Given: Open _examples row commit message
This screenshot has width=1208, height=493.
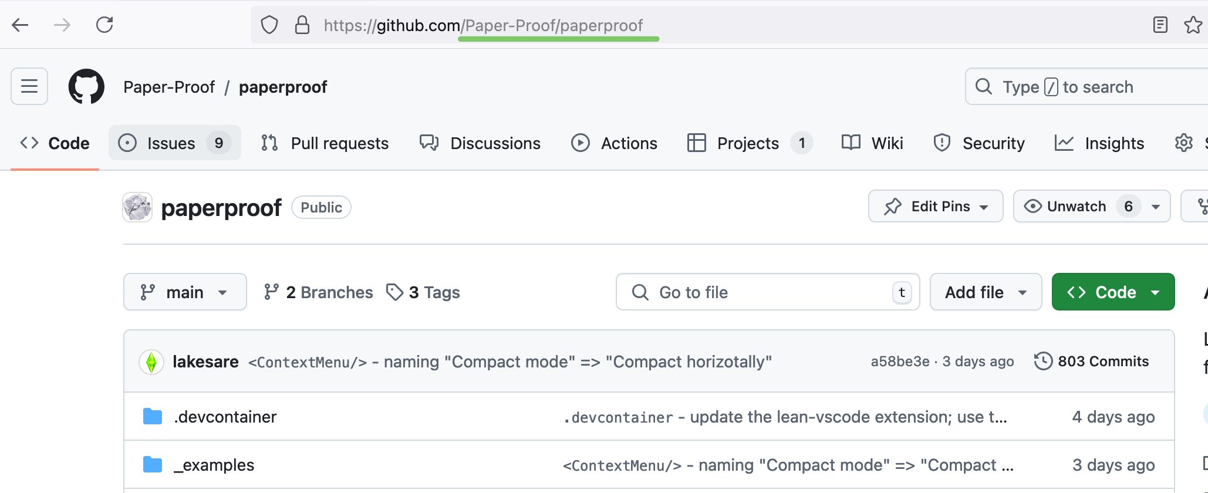Looking at the screenshot, I should 788,465.
